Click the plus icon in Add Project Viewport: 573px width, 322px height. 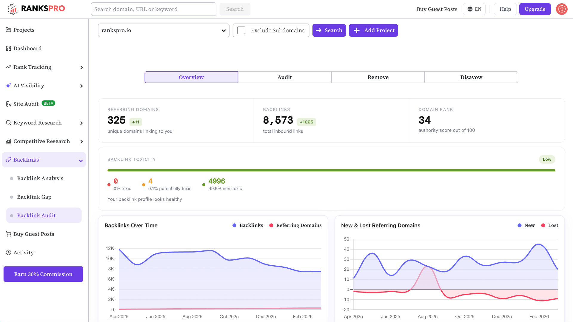(x=357, y=30)
